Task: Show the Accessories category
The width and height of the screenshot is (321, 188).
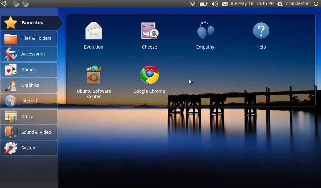Action: pyautogui.click(x=29, y=54)
